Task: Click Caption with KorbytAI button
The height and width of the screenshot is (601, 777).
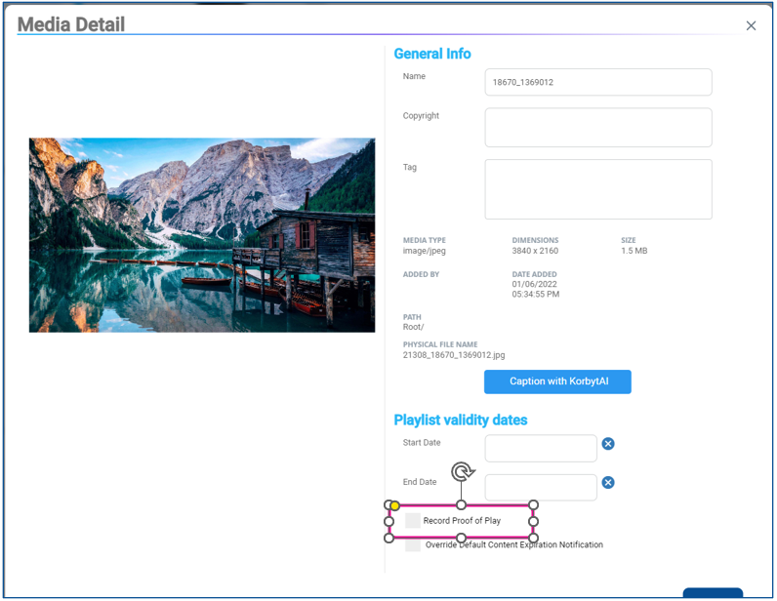Action: point(557,381)
